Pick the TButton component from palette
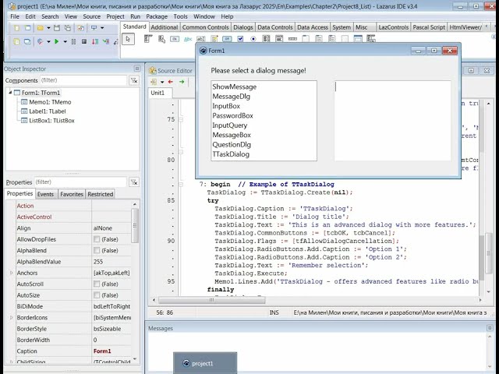This screenshot has width=499, height=374. point(175,39)
